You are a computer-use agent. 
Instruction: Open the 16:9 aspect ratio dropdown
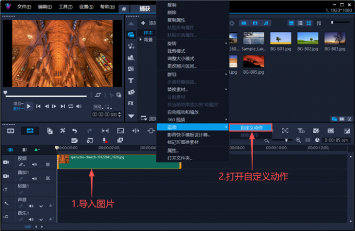tap(98, 107)
